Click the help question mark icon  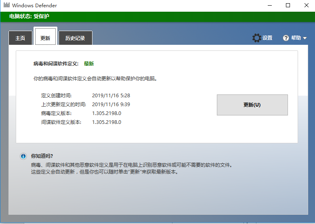click(286, 38)
